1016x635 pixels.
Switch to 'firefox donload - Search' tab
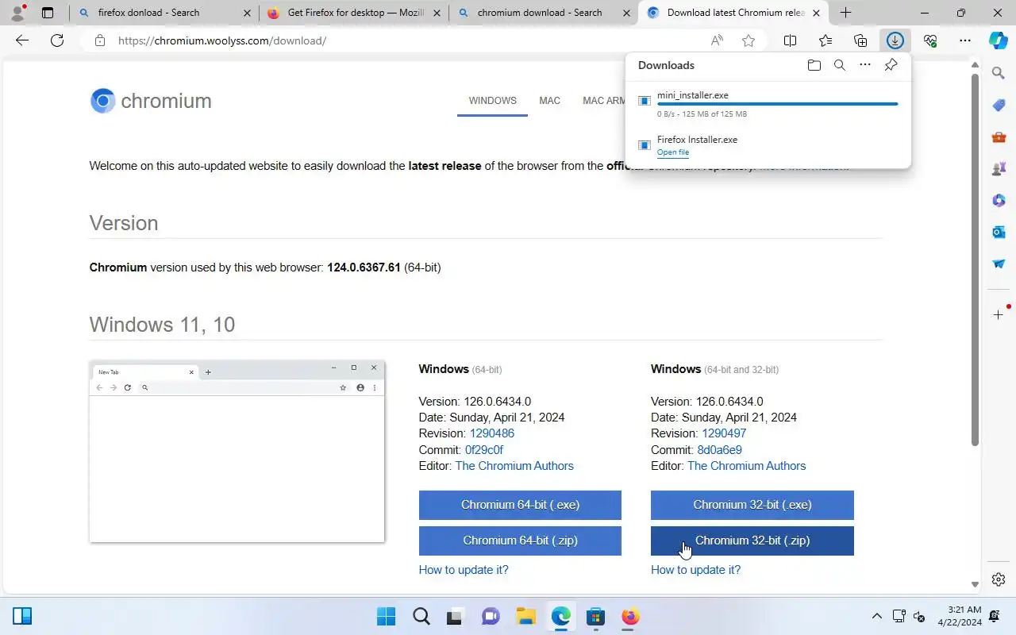[x=164, y=13]
